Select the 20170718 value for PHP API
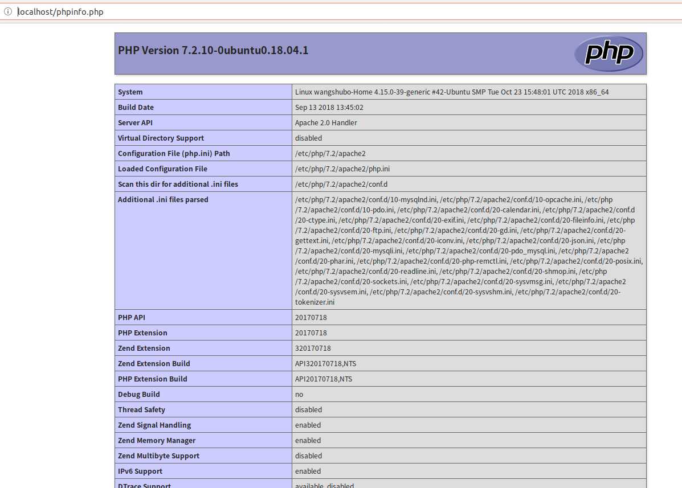 [x=311, y=318]
